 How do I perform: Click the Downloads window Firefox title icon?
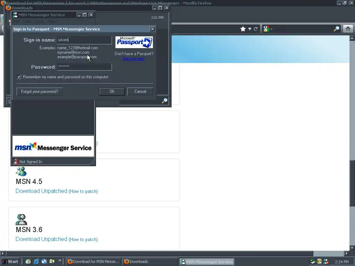8,8
